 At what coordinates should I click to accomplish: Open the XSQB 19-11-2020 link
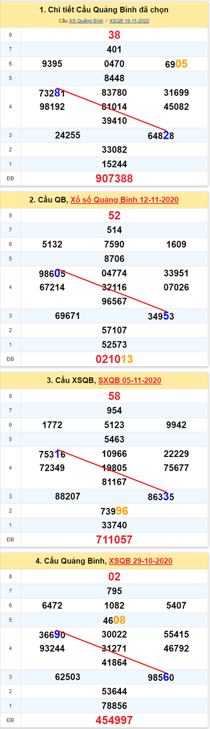pos(129,21)
